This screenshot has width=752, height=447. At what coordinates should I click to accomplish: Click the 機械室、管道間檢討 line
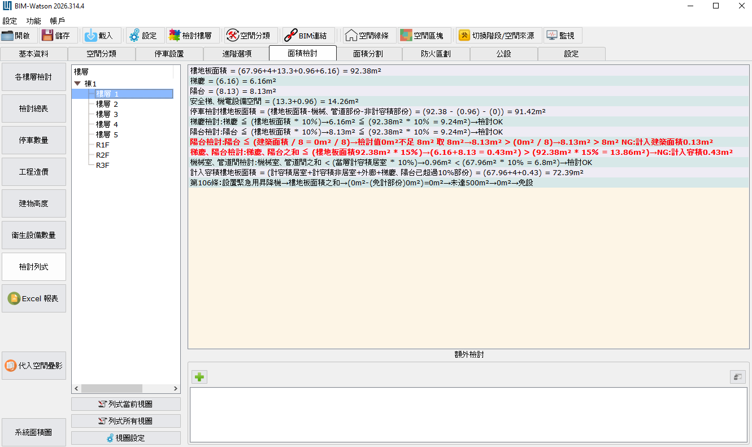(469, 162)
